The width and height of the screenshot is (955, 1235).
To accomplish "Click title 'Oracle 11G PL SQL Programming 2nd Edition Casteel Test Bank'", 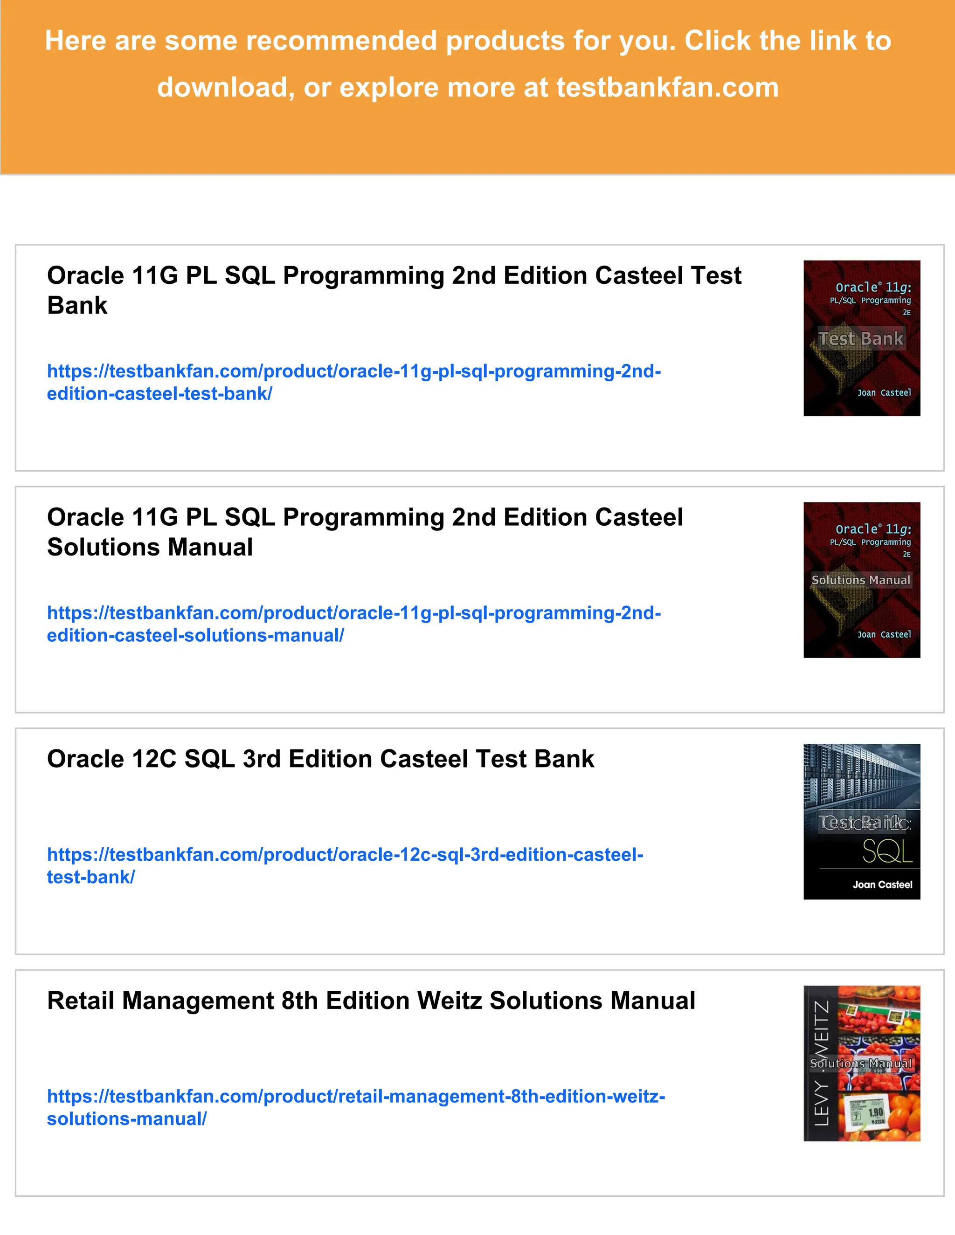I will (394, 290).
